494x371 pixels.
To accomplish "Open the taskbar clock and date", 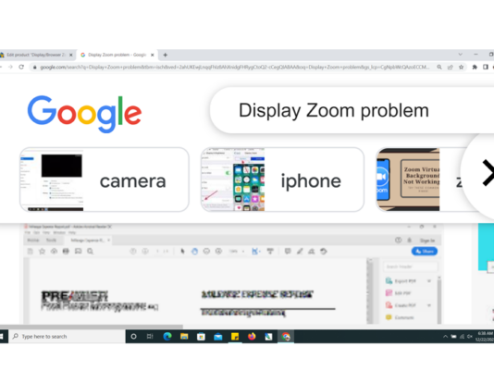I will coord(485,337).
